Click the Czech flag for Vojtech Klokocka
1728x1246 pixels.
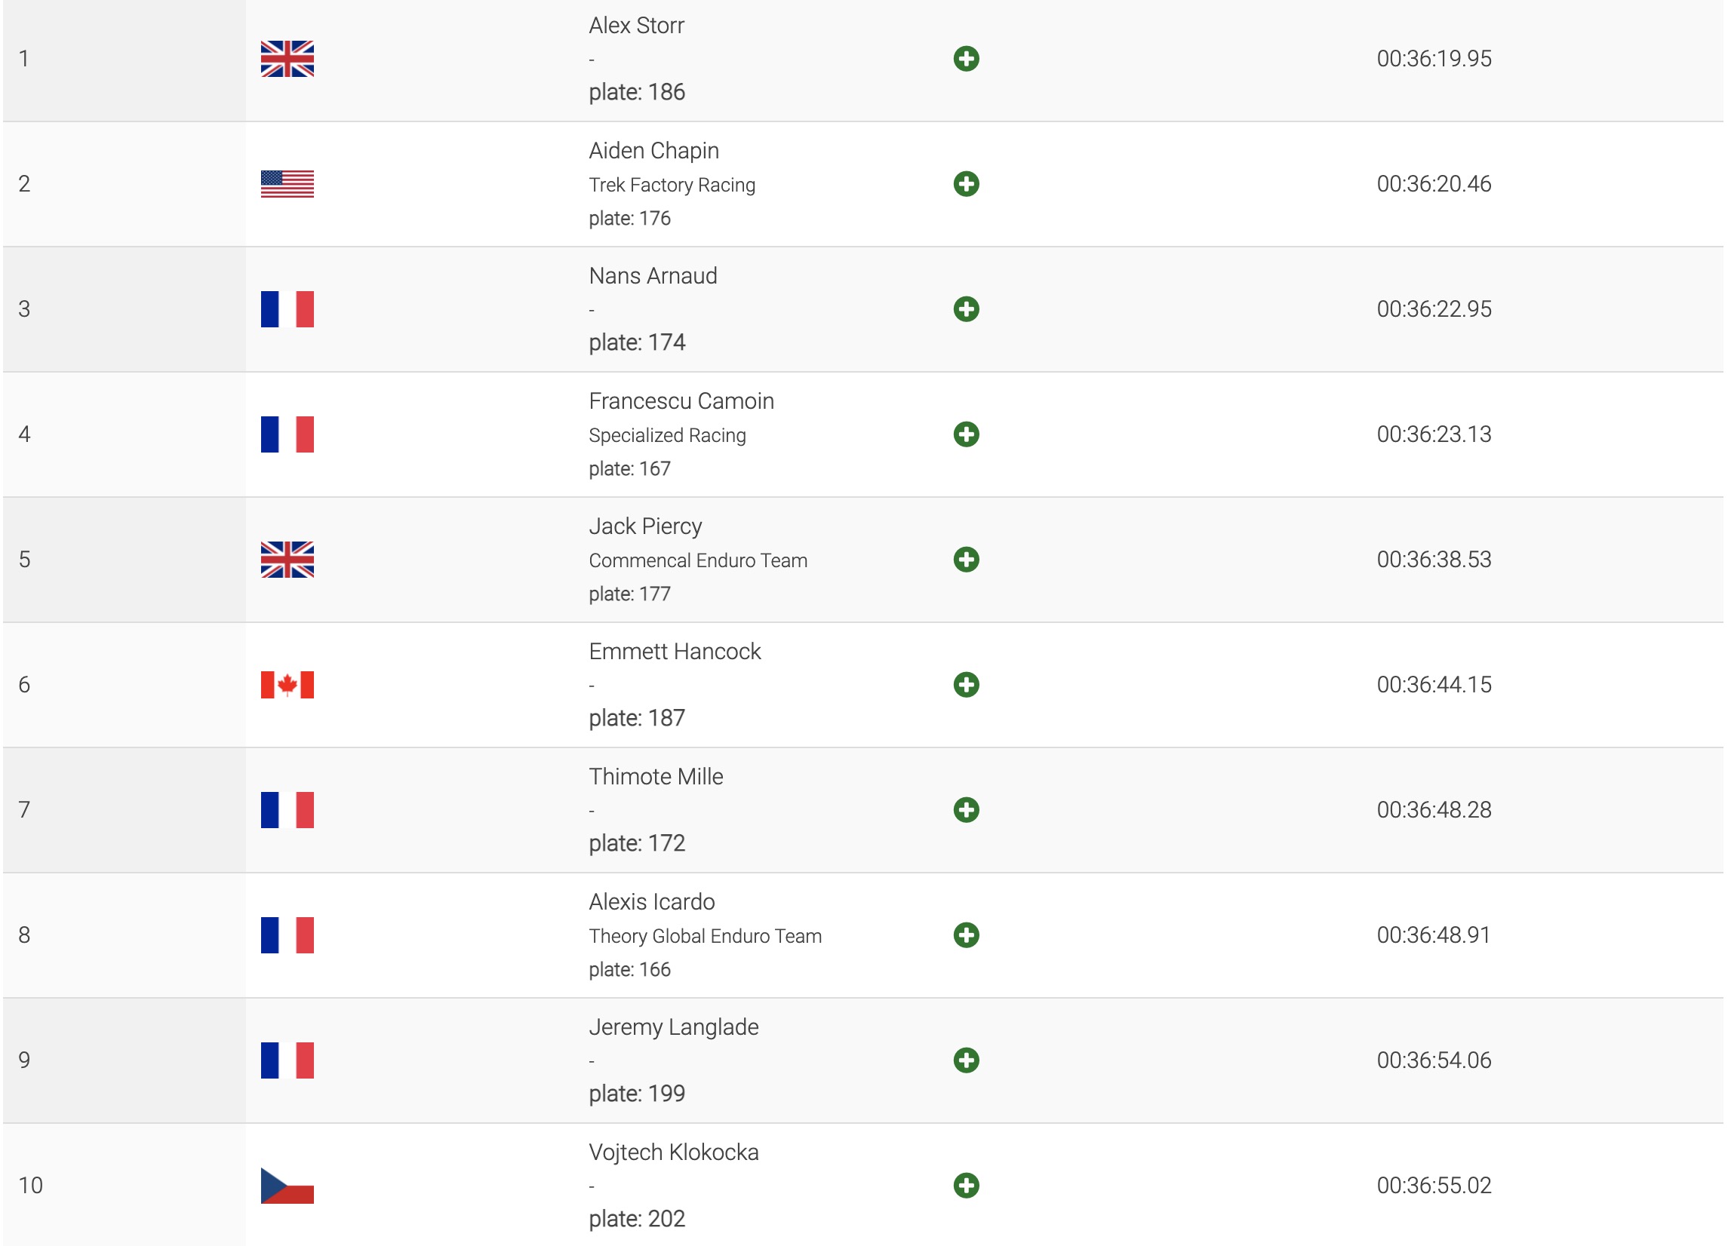287,1185
